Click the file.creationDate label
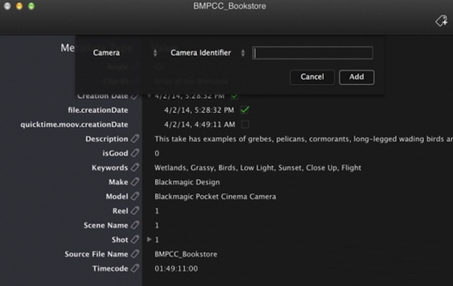Viewport: 453px width, 286px height. [x=98, y=110]
